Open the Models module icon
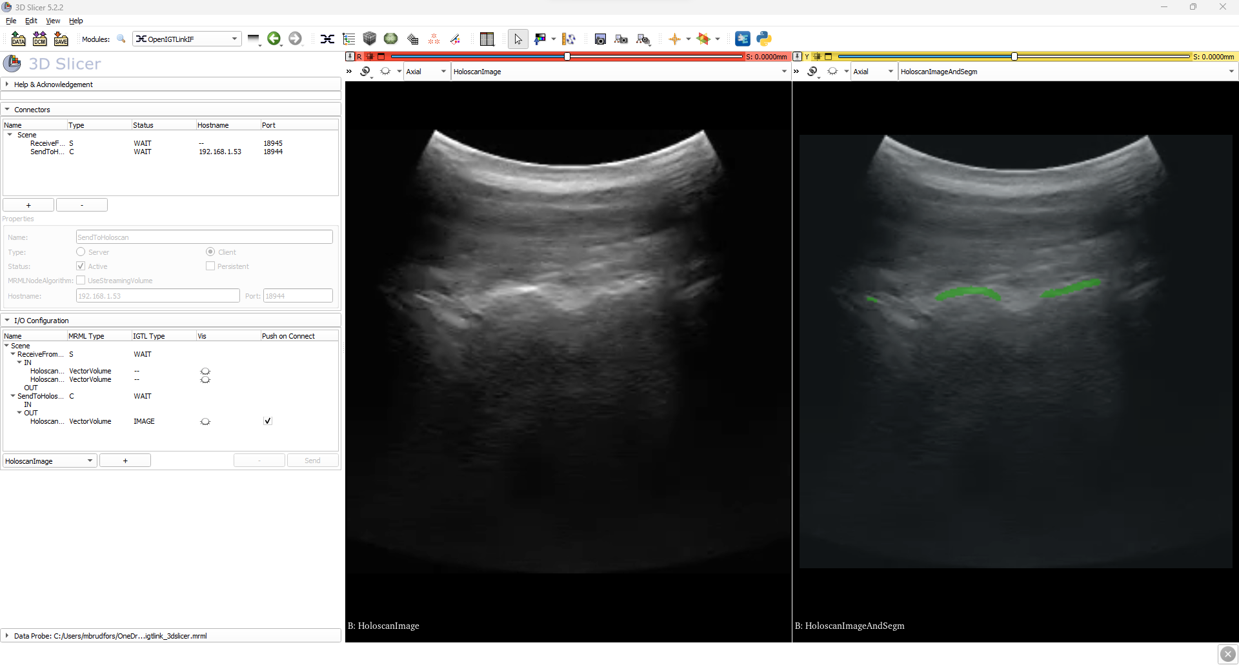The height and width of the screenshot is (665, 1239). tap(390, 39)
